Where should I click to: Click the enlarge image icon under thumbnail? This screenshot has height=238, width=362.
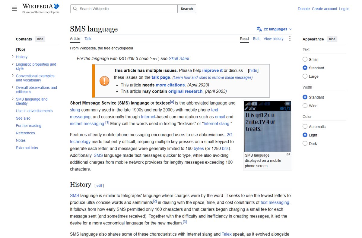288,154
